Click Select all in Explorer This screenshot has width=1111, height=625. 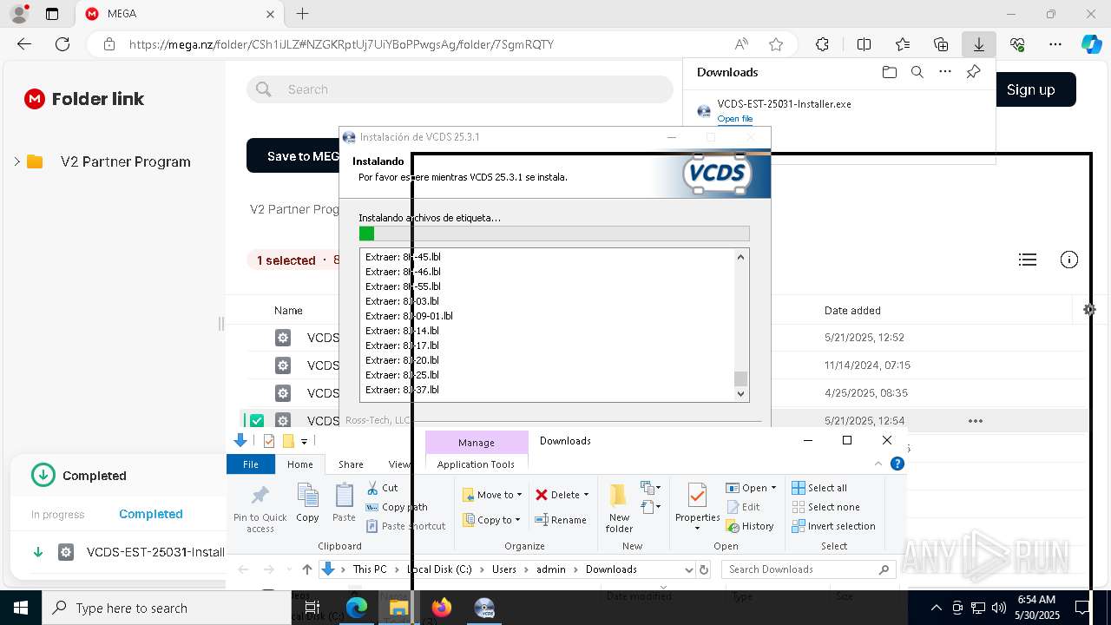(x=819, y=488)
